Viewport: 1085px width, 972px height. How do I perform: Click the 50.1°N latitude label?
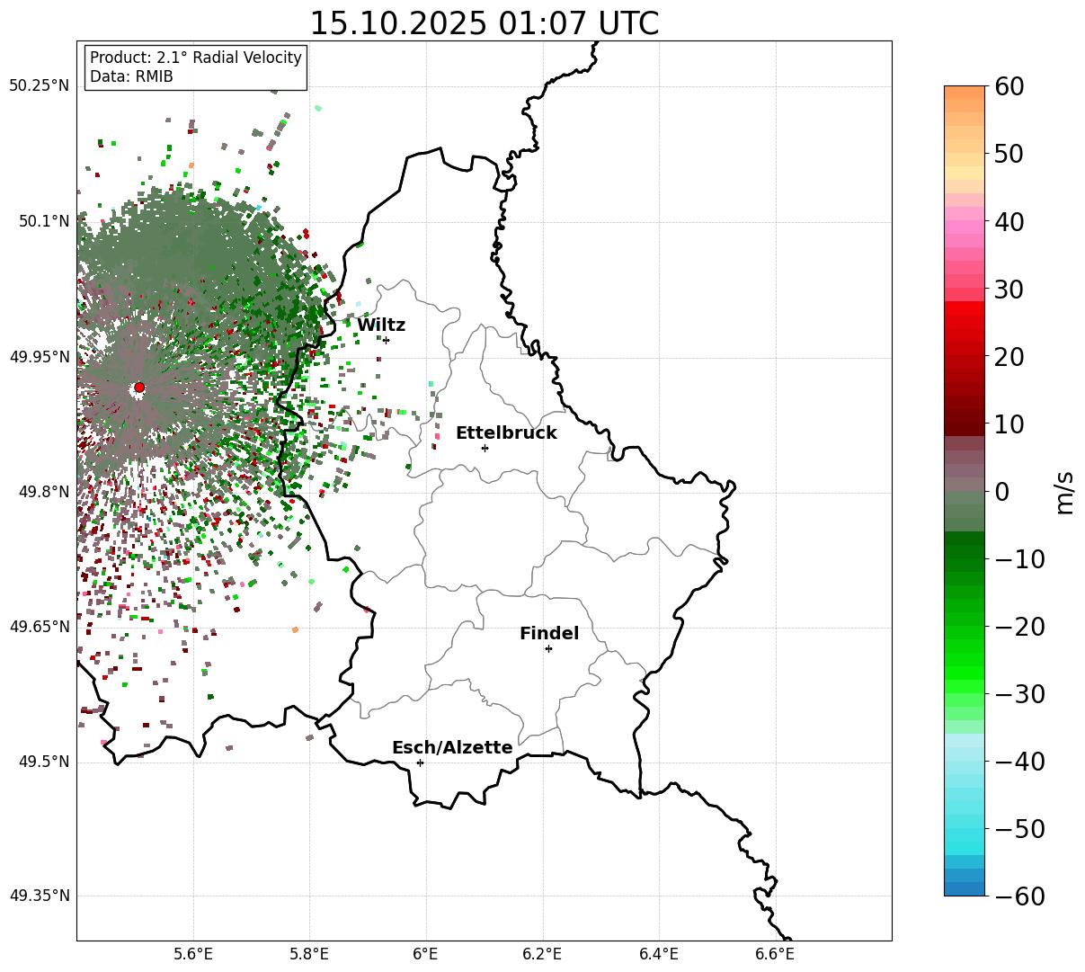click(x=44, y=221)
